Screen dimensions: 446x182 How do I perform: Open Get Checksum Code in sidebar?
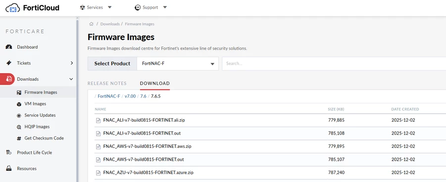point(44,138)
